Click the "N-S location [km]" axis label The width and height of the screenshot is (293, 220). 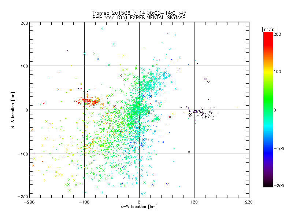pos(13,110)
